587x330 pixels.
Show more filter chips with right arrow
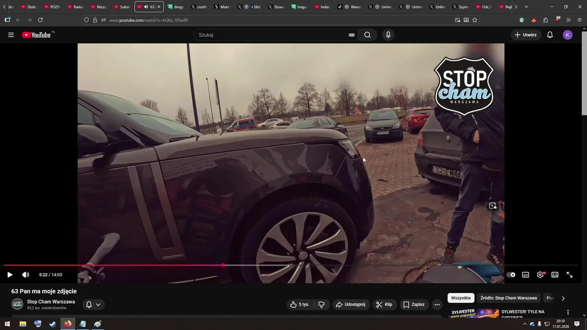[563, 298]
